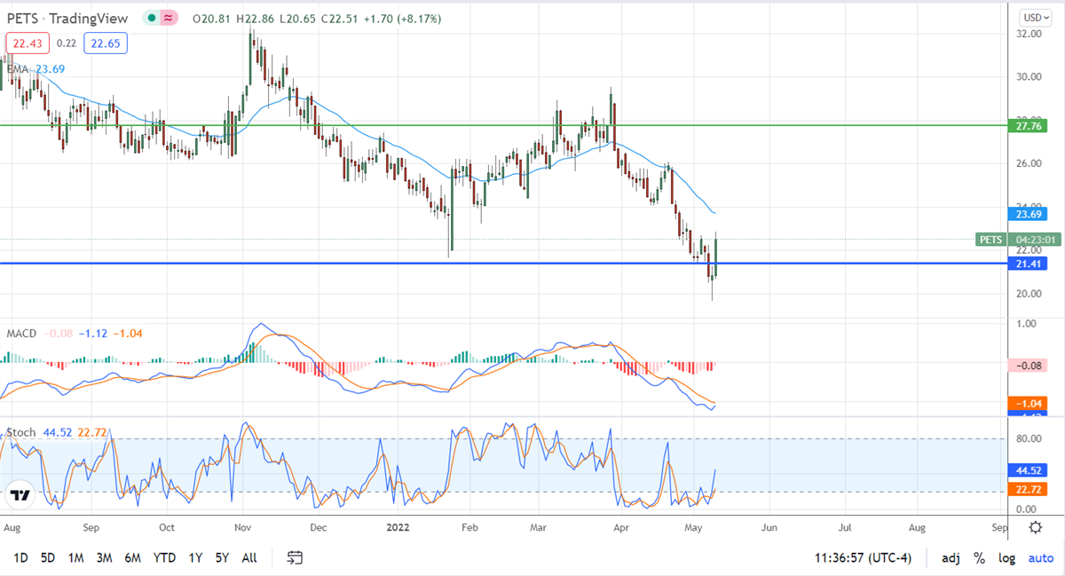Screen dimensions: 1065x576
Task: Toggle percent scale mode
Action: pyautogui.click(x=979, y=558)
